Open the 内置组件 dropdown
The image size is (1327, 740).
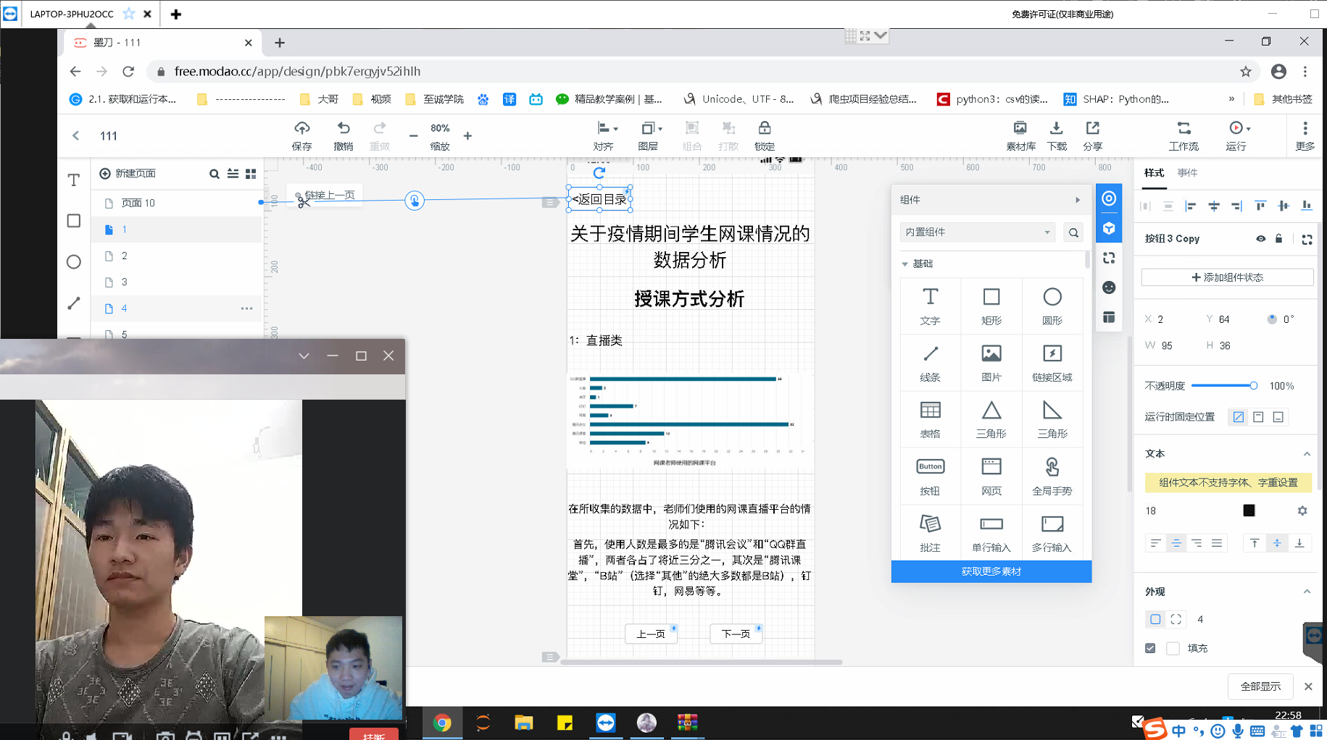(977, 232)
